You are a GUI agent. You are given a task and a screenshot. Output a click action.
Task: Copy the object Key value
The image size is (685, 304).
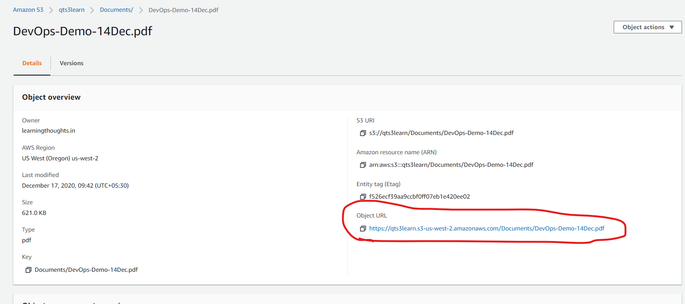tap(28, 270)
